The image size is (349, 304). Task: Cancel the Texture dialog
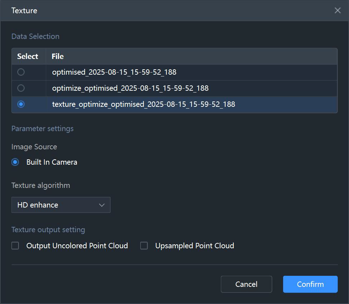[246, 284]
